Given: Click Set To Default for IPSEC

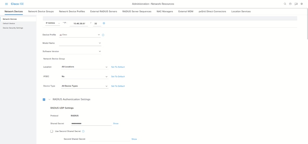Looking at the screenshot, I should (x=118, y=77).
